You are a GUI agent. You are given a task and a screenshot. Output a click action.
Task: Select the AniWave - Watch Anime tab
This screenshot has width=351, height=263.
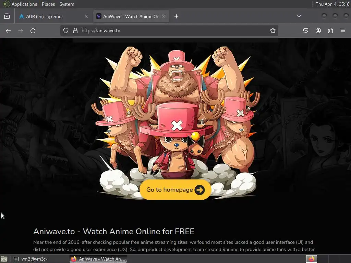[131, 16]
